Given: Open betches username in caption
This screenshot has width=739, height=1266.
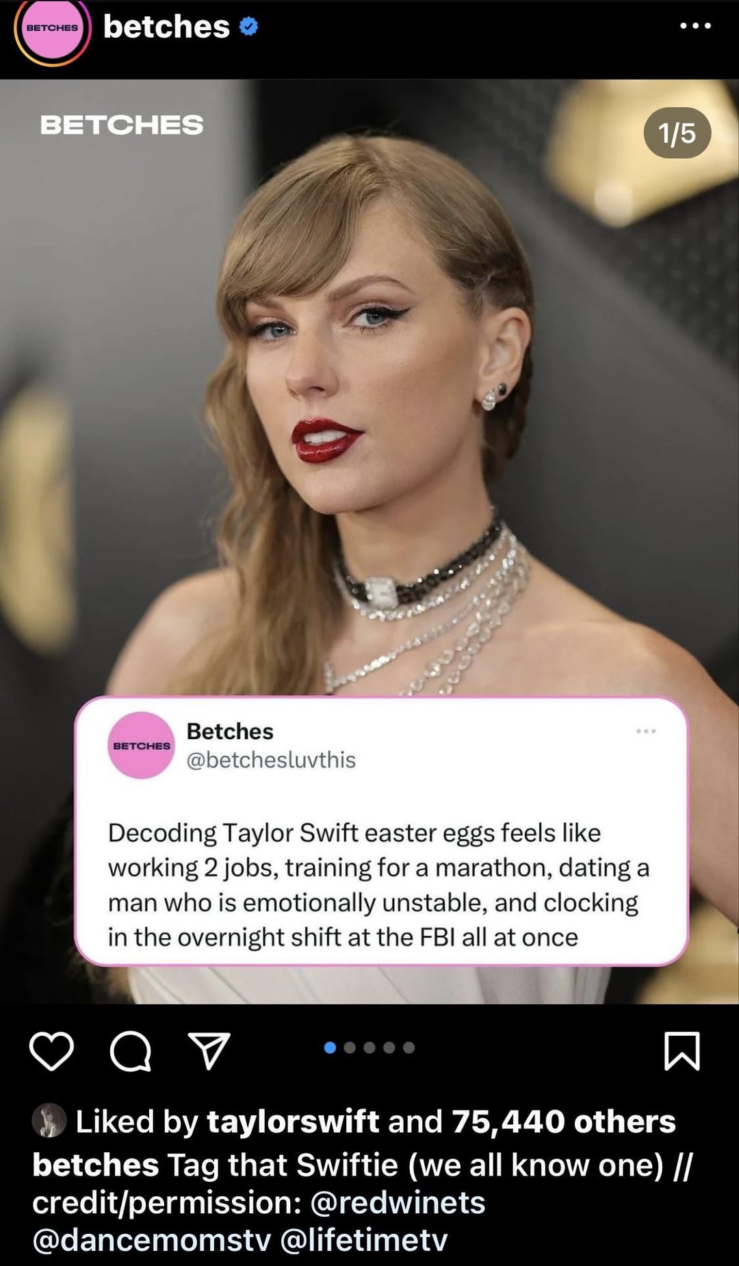Looking at the screenshot, I should [x=96, y=1165].
